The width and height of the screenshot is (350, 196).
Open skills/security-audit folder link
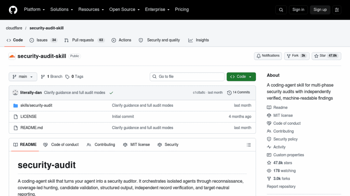click(36, 105)
